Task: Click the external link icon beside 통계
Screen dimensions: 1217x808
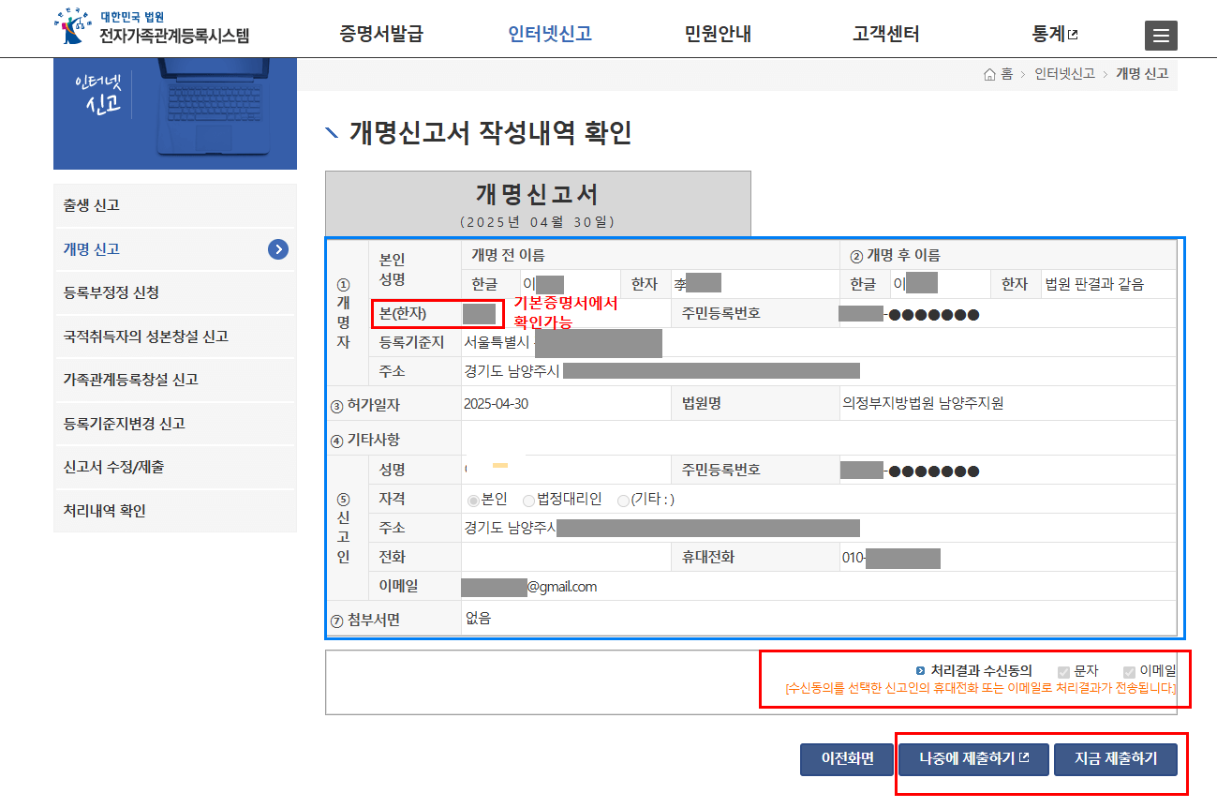Action: tap(1073, 34)
